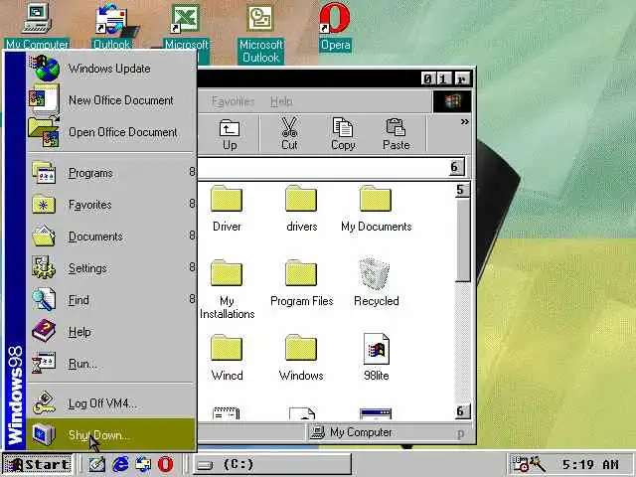This screenshot has width=636, height=477.
Task: Open Outlook Express quick launch icon
Action: click(143, 464)
